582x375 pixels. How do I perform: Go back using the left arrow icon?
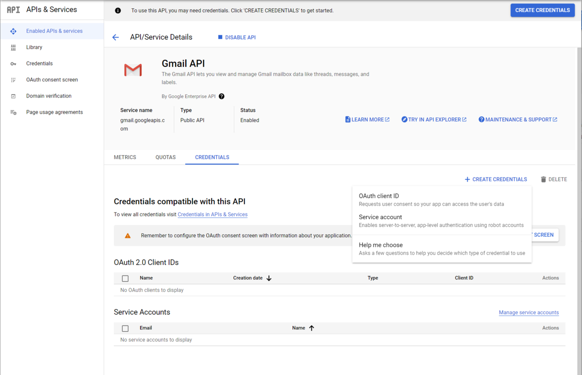(115, 37)
